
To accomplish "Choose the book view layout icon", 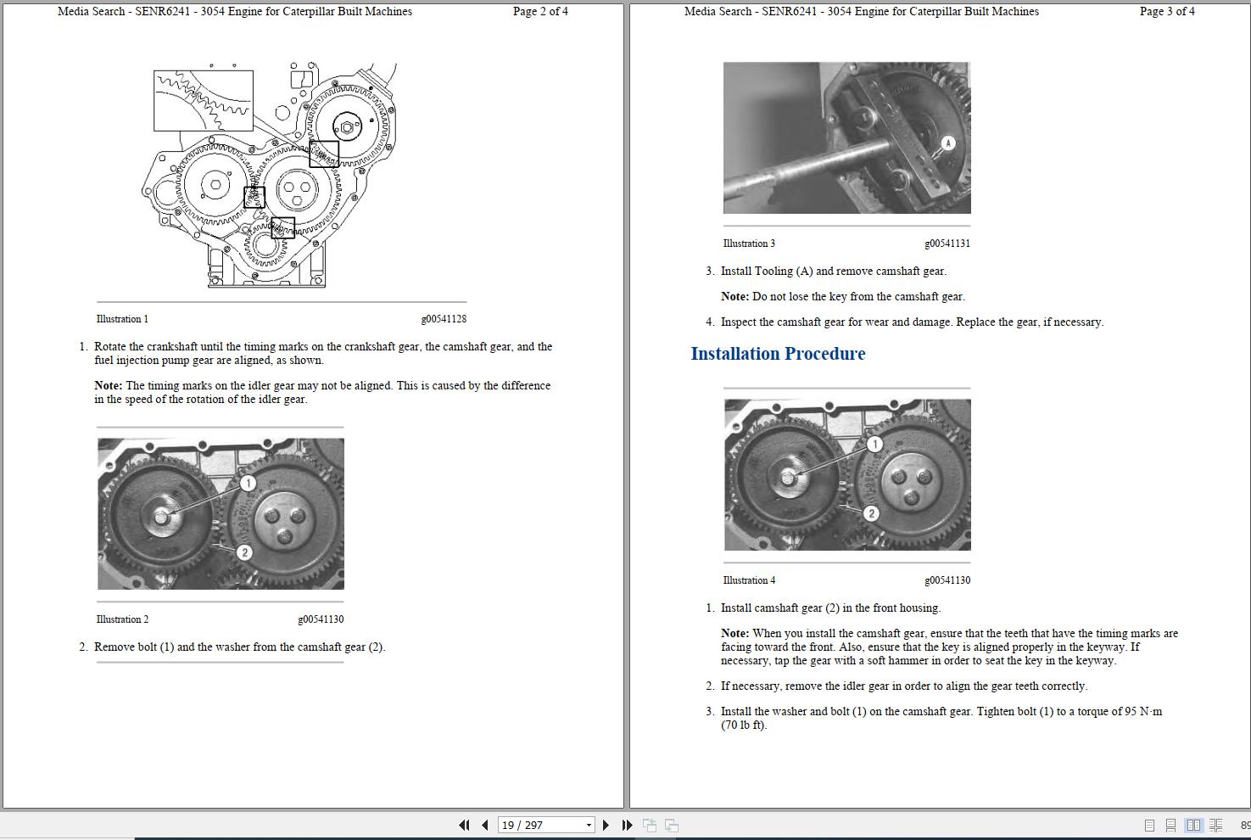I will 1216,825.
